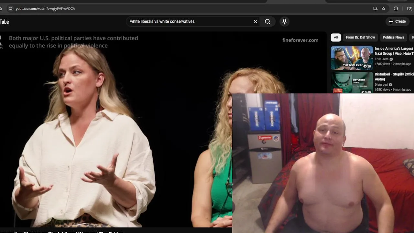The image size is (414, 233).
Task: Click the Disturbed channel name
Action: coord(381,85)
